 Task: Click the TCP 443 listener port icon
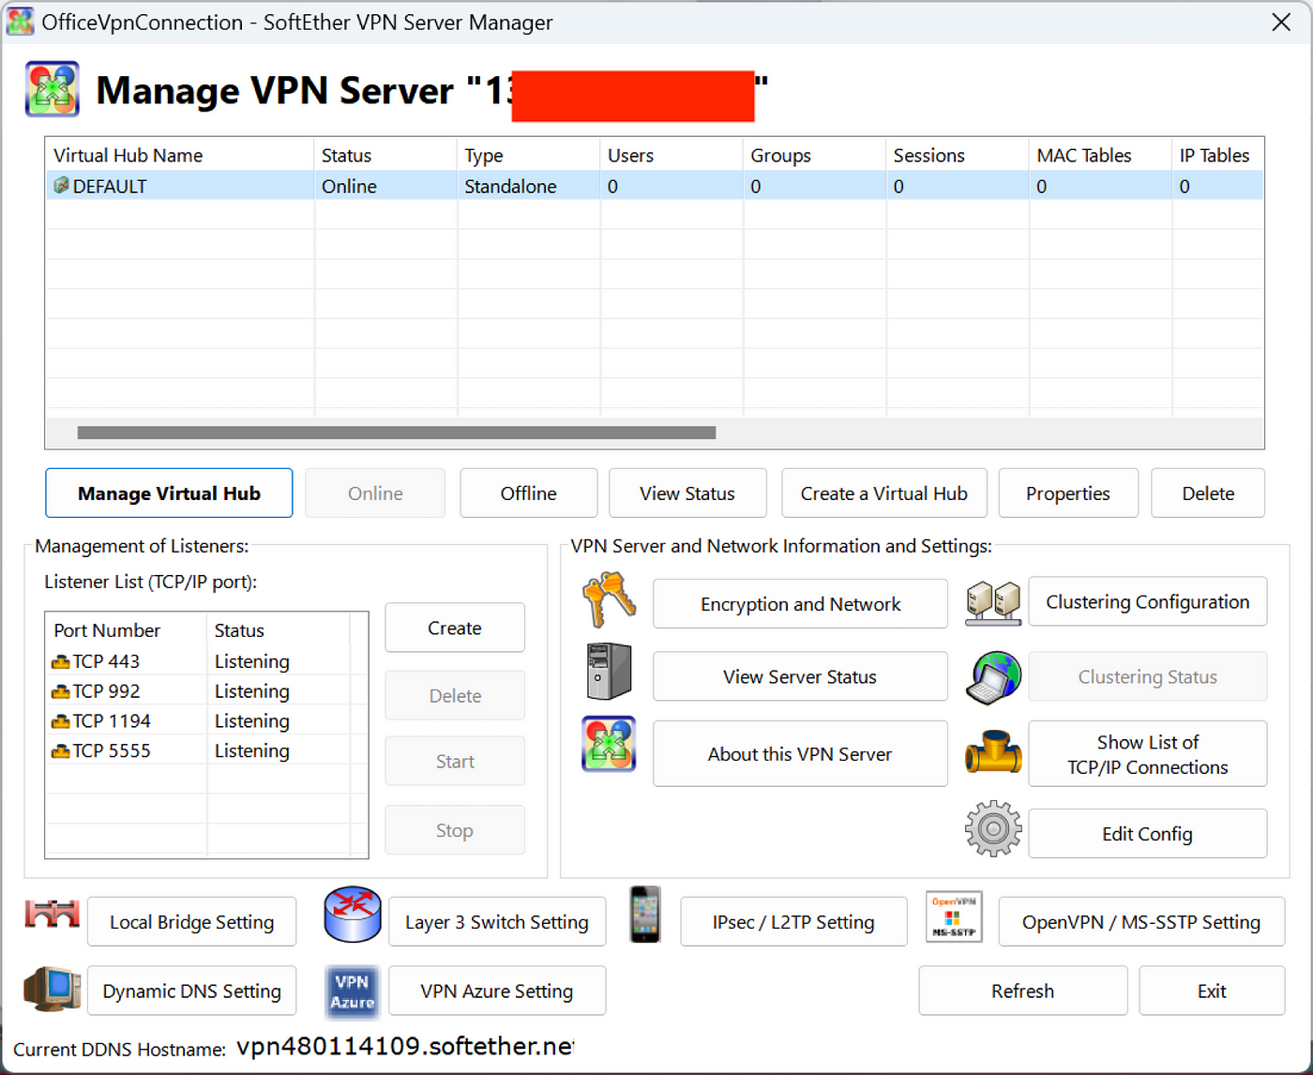pos(61,661)
